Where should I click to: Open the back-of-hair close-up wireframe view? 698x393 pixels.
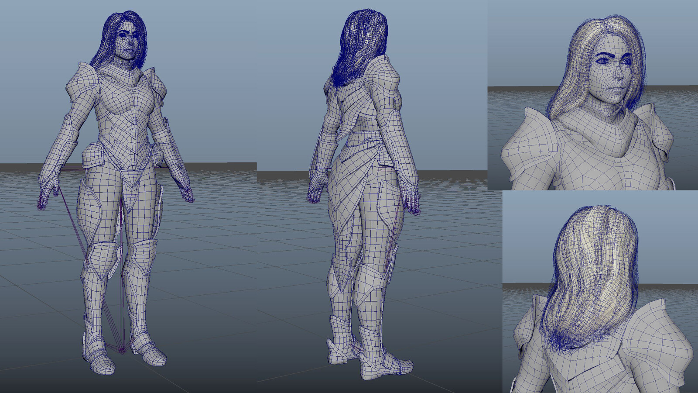(600, 292)
